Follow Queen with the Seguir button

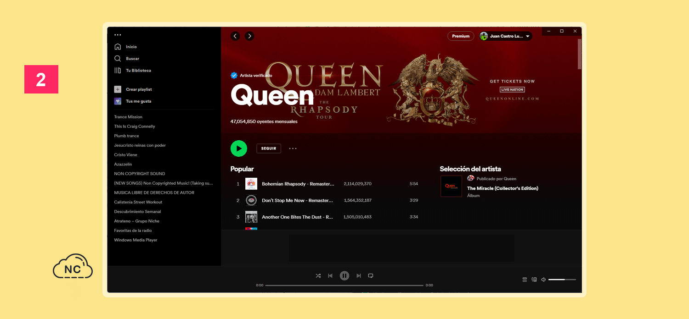269,148
